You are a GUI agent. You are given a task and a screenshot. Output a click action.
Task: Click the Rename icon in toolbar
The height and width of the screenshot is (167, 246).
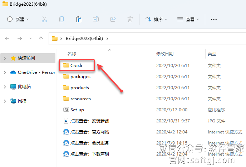(96, 19)
